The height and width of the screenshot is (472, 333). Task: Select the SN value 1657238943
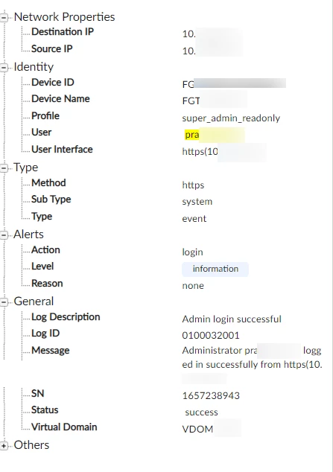[x=211, y=395]
